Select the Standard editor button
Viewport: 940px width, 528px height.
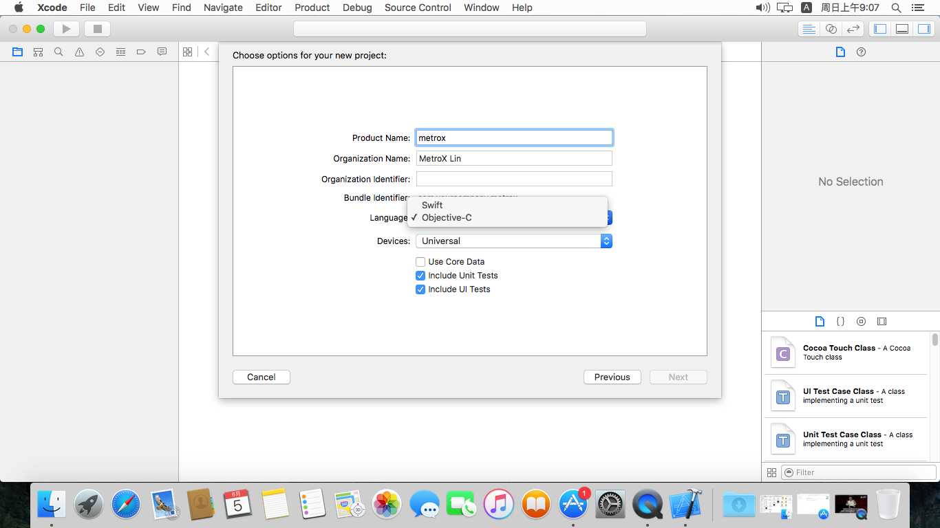pos(809,29)
